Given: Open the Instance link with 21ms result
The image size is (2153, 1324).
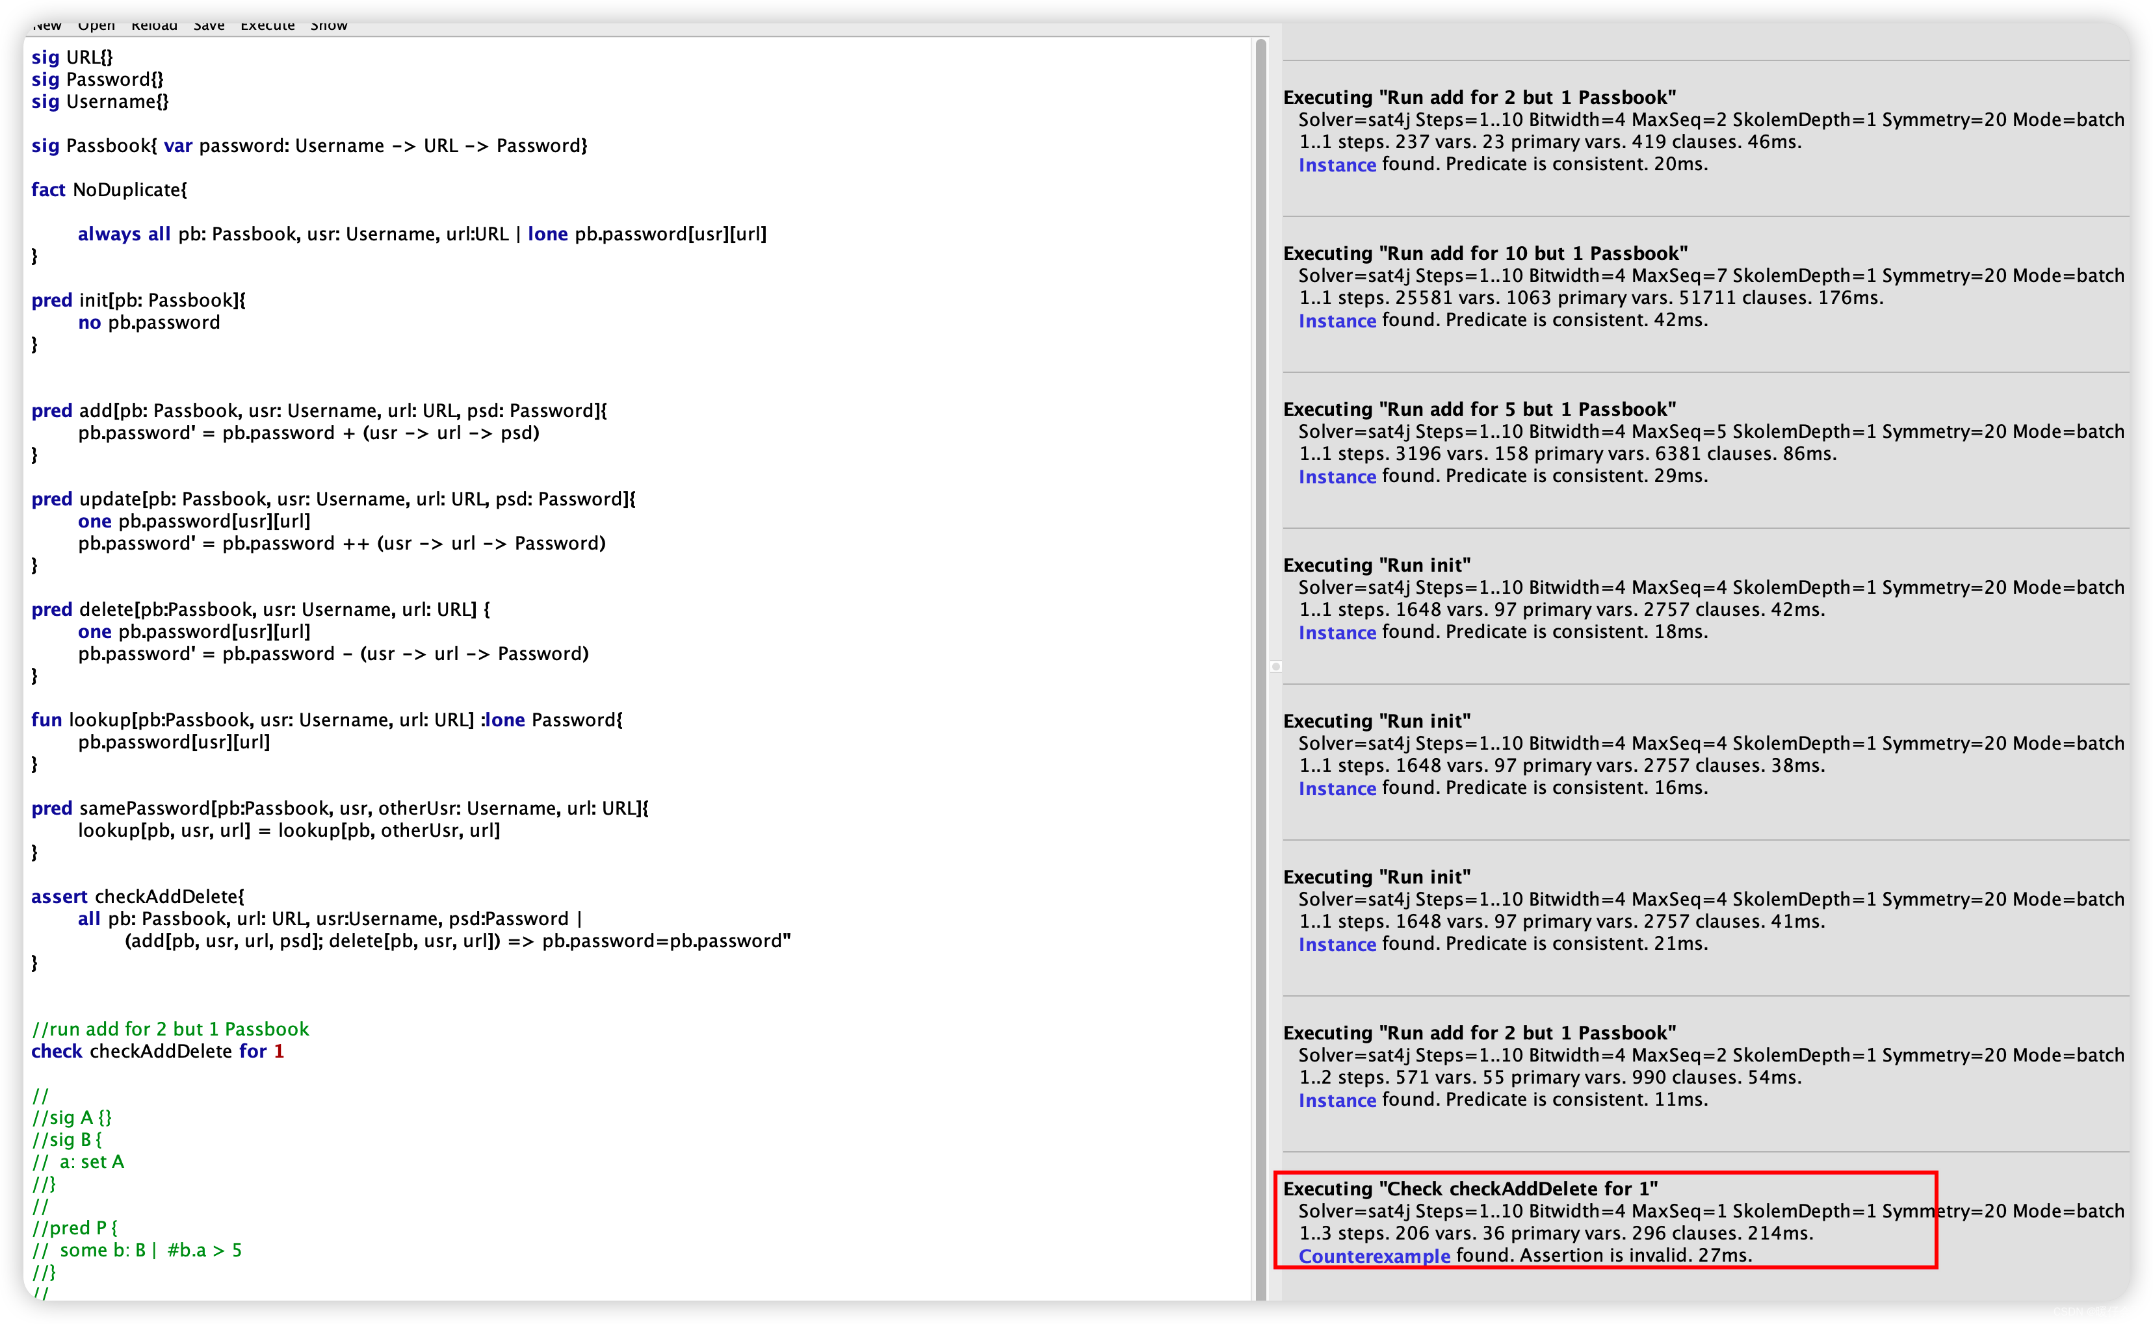Looking at the screenshot, I should (1337, 944).
